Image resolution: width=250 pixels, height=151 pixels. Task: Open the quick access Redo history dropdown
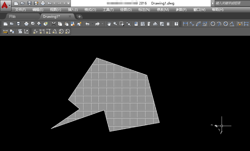pyautogui.click(x=65, y=3)
